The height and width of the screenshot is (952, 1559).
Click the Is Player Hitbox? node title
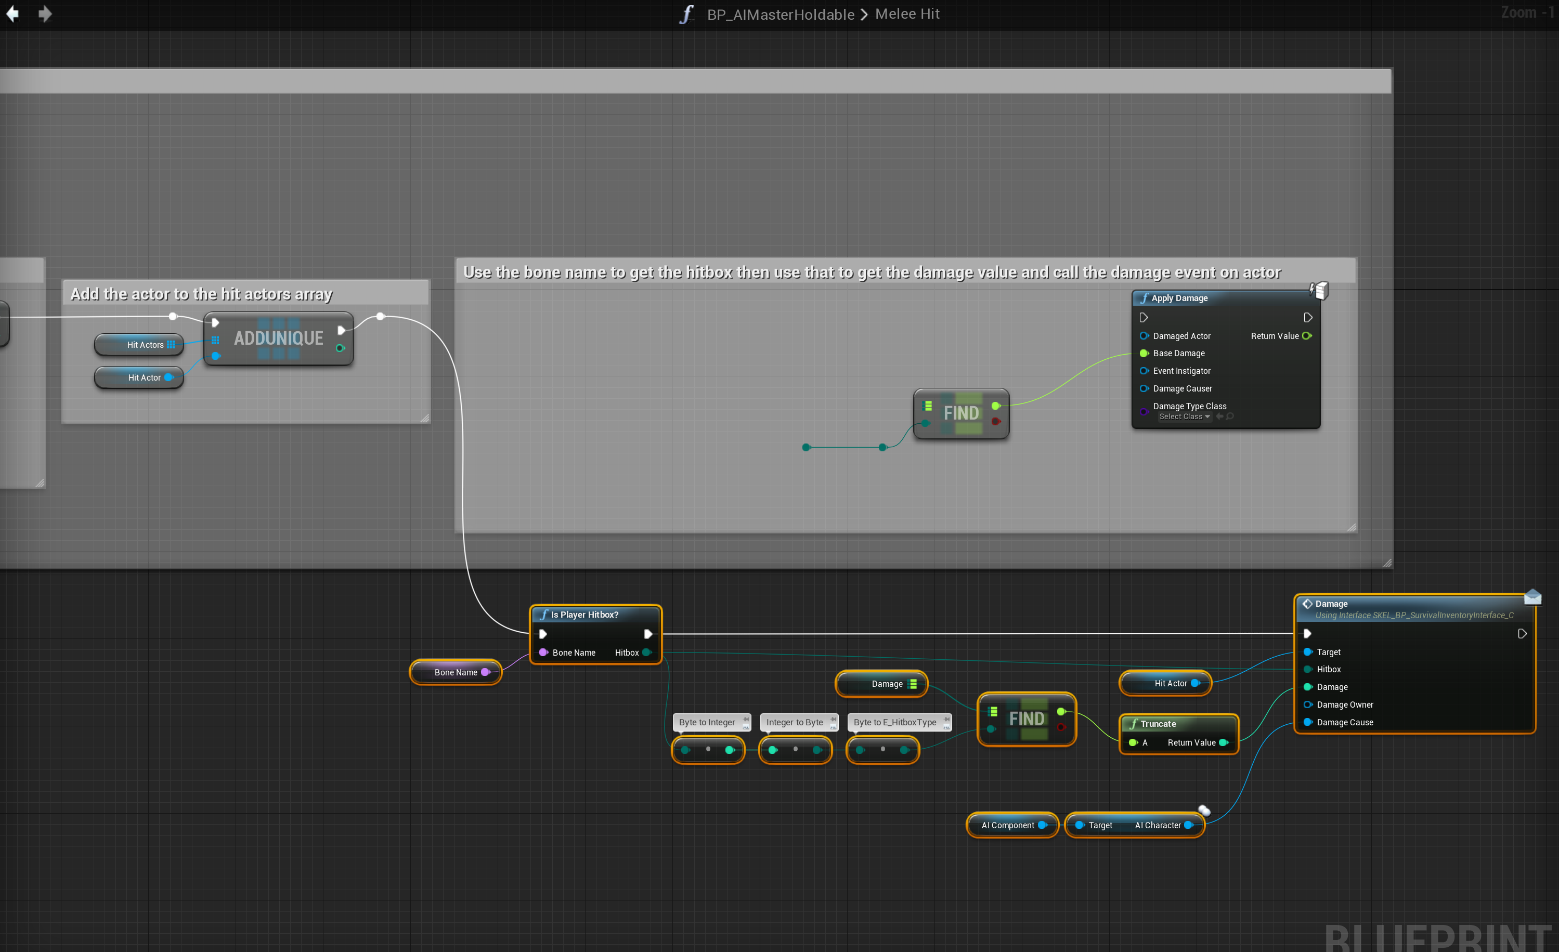coord(584,614)
